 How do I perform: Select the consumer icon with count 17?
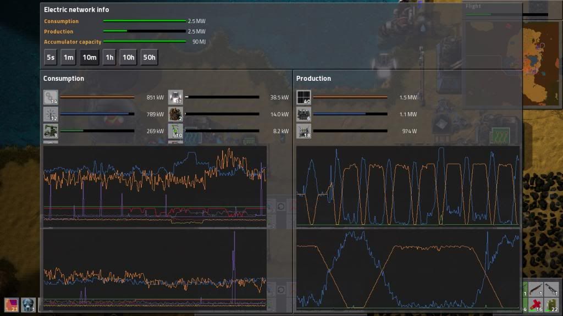click(175, 97)
